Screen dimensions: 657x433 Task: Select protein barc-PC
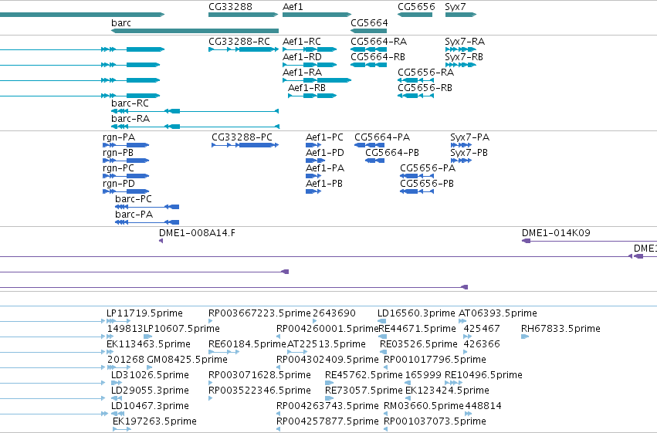[x=147, y=208]
